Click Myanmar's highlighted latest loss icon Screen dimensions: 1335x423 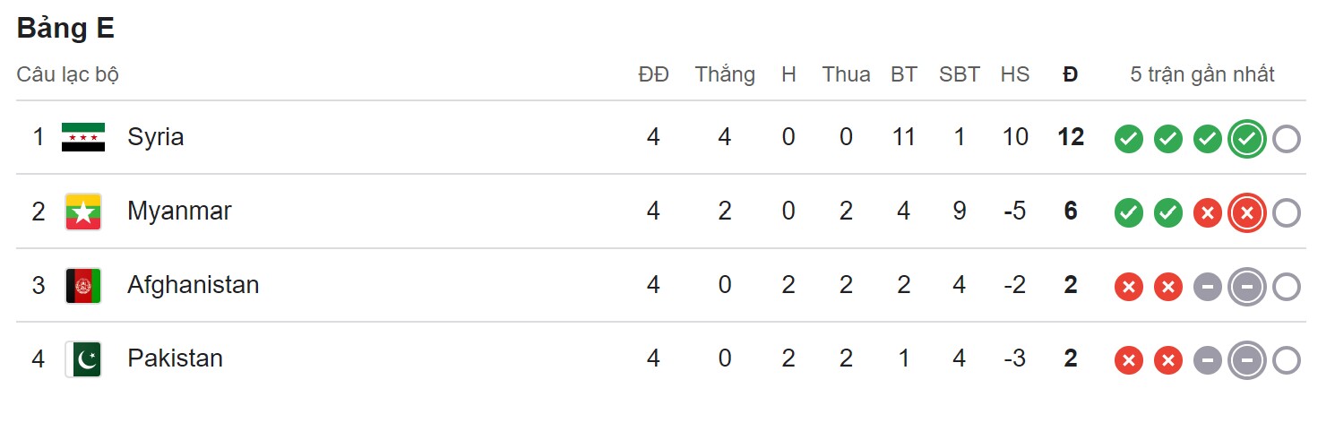coord(1247,213)
